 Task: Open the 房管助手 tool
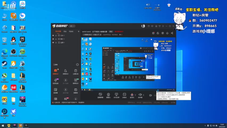pyautogui.click(x=66, y=72)
